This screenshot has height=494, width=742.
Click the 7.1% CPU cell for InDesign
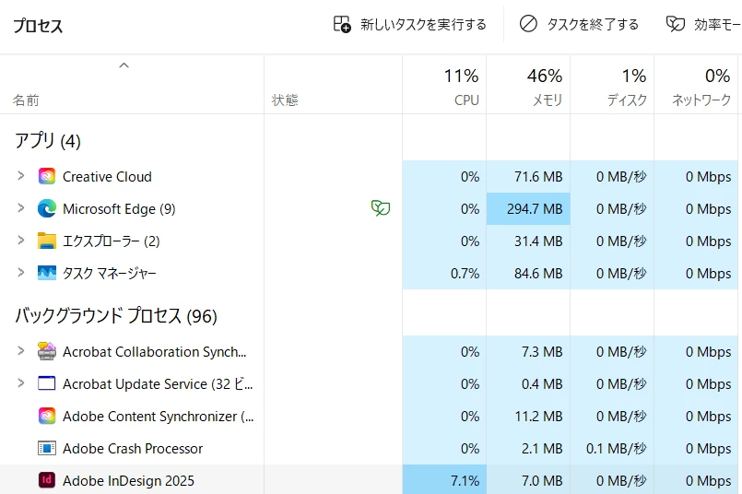pos(444,480)
